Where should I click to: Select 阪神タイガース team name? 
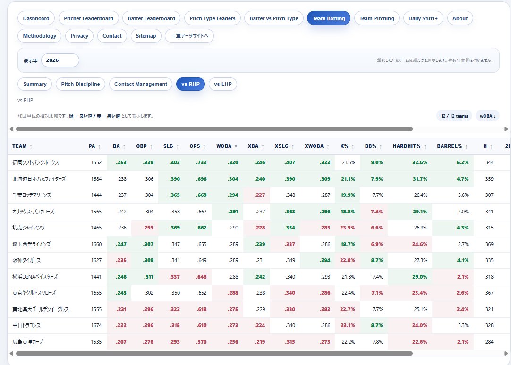tap(26, 260)
